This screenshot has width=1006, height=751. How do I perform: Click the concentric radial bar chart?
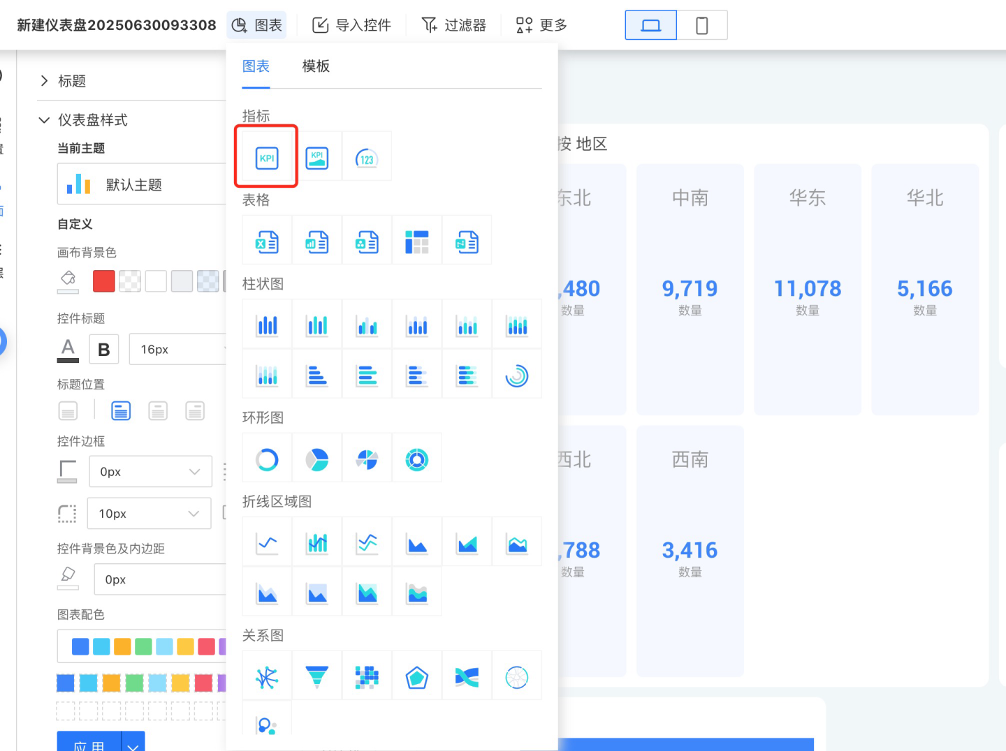point(517,376)
